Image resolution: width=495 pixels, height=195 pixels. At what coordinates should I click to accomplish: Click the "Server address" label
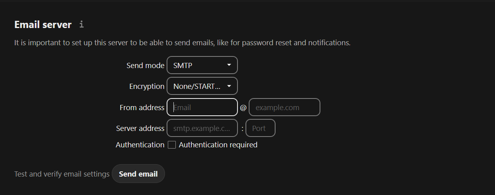[140, 128]
